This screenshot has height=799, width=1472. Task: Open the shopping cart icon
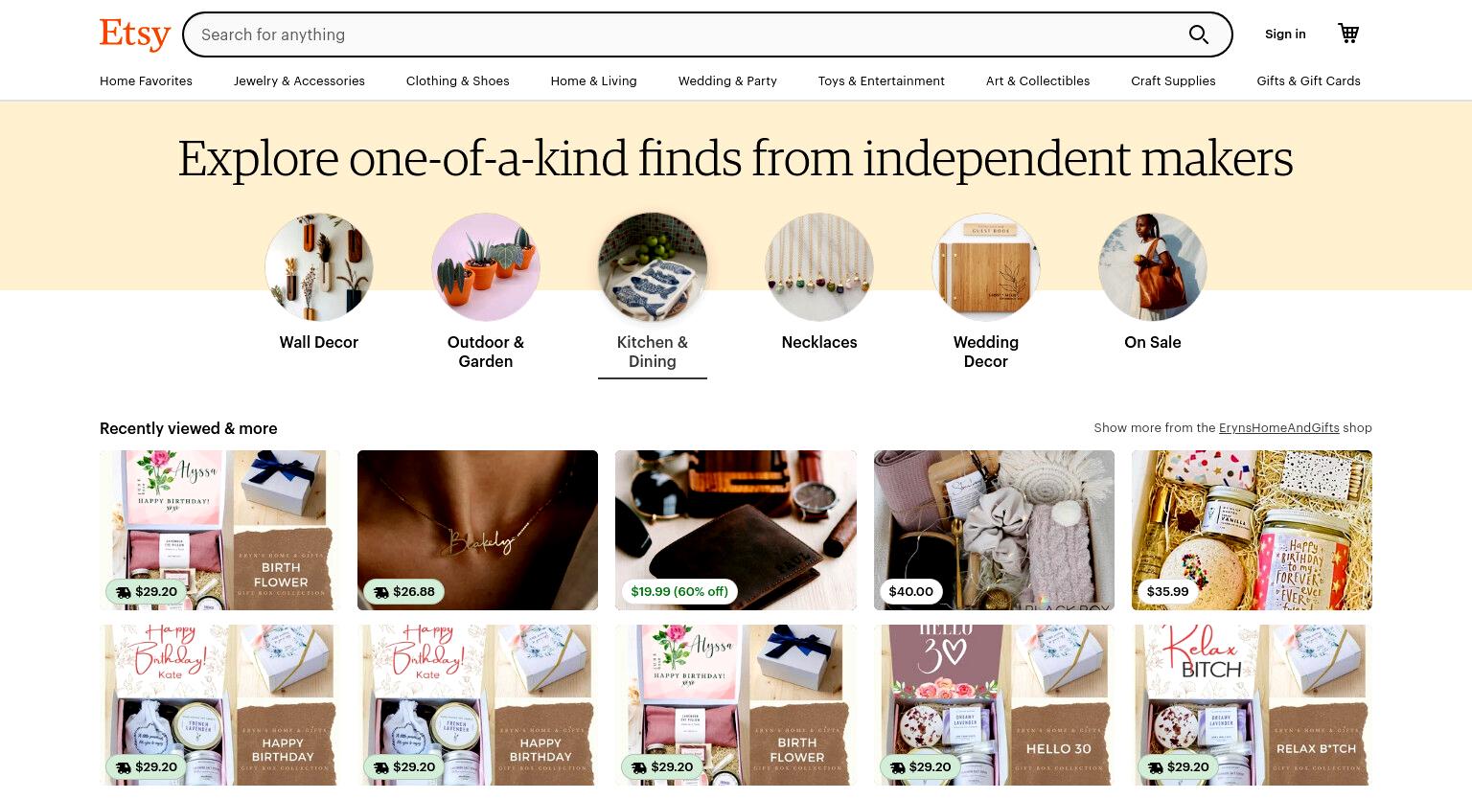pyautogui.click(x=1348, y=34)
